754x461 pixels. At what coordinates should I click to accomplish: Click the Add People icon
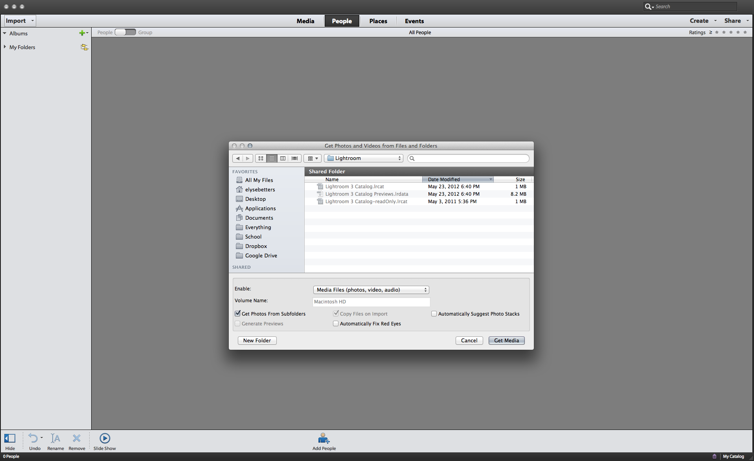[x=324, y=438]
